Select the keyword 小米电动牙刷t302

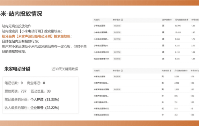[x=101, y=52]
